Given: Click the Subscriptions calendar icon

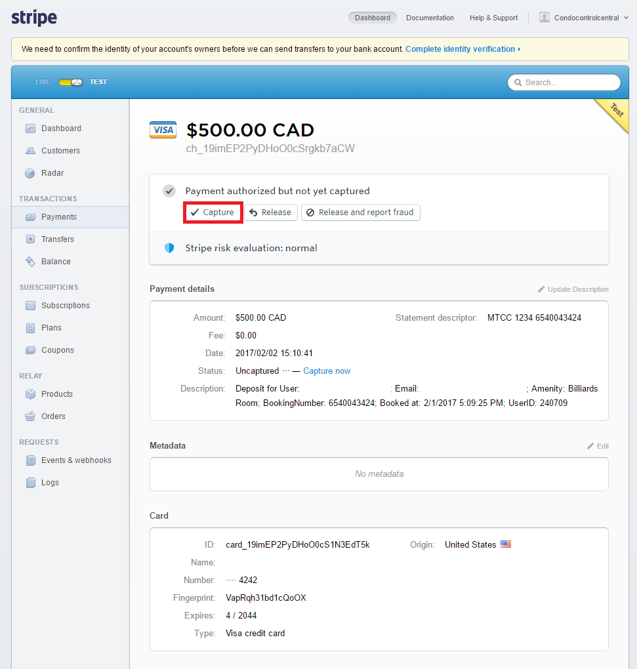Looking at the screenshot, I should [30, 306].
